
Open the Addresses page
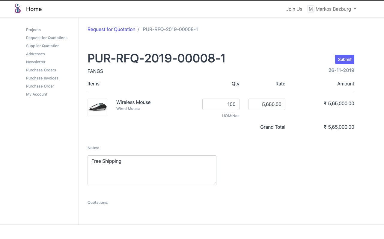point(35,54)
